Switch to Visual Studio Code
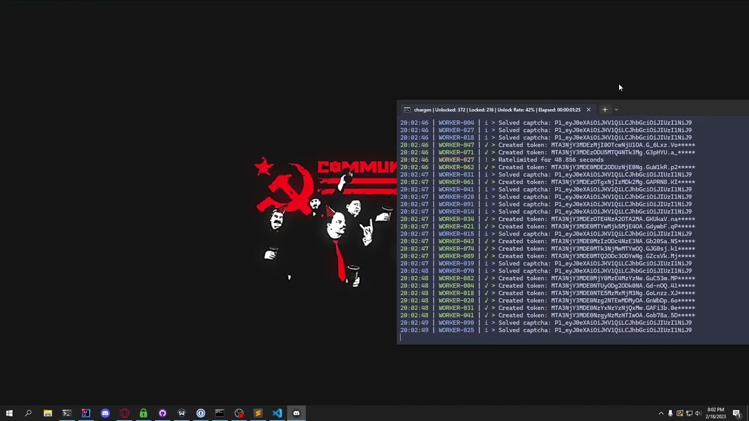This screenshot has width=749, height=421. (277, 413)
